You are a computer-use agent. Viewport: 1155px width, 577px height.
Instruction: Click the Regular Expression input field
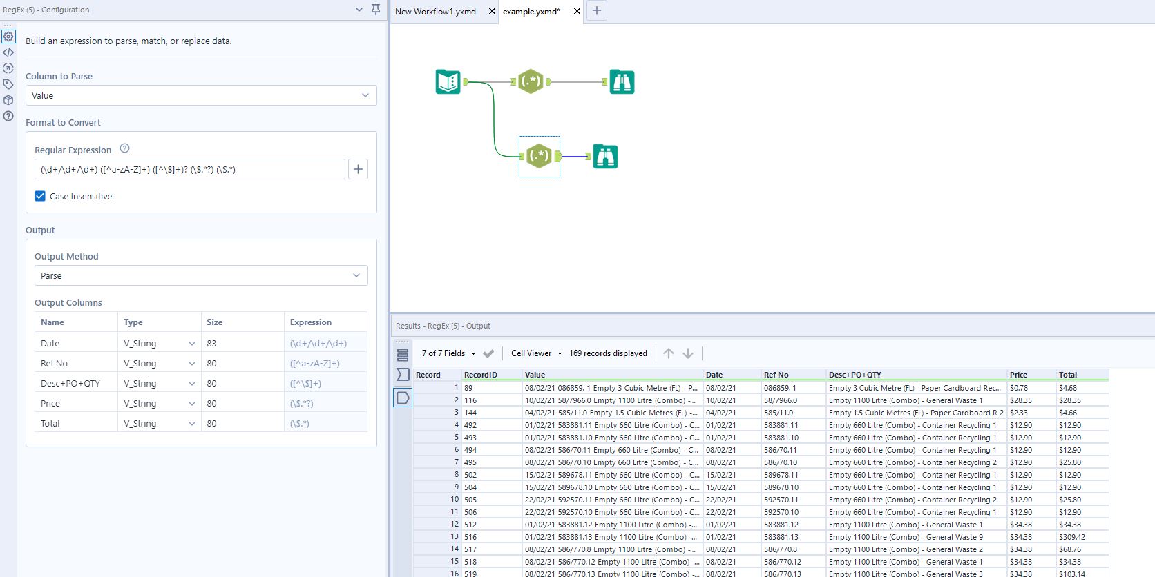coord(189,169)
